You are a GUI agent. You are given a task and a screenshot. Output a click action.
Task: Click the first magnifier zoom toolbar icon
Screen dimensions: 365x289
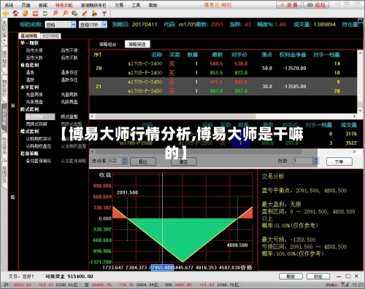[x=55, y=13]
